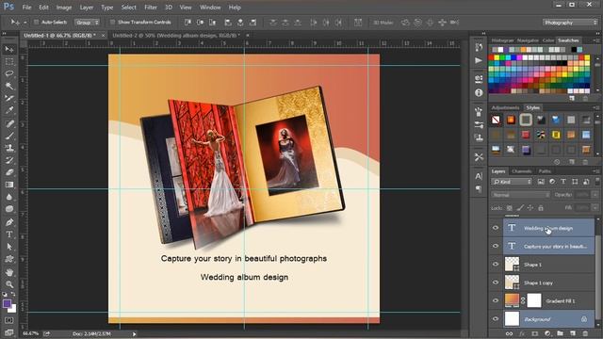The width and height of the screenshot is (603, 339).
Task: Apply the default no-style swatch
Action: point(496,120)
